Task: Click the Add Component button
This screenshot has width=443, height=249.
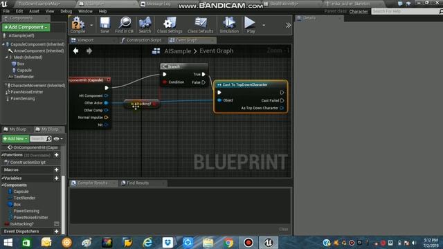Action: (x=26, y=27)
